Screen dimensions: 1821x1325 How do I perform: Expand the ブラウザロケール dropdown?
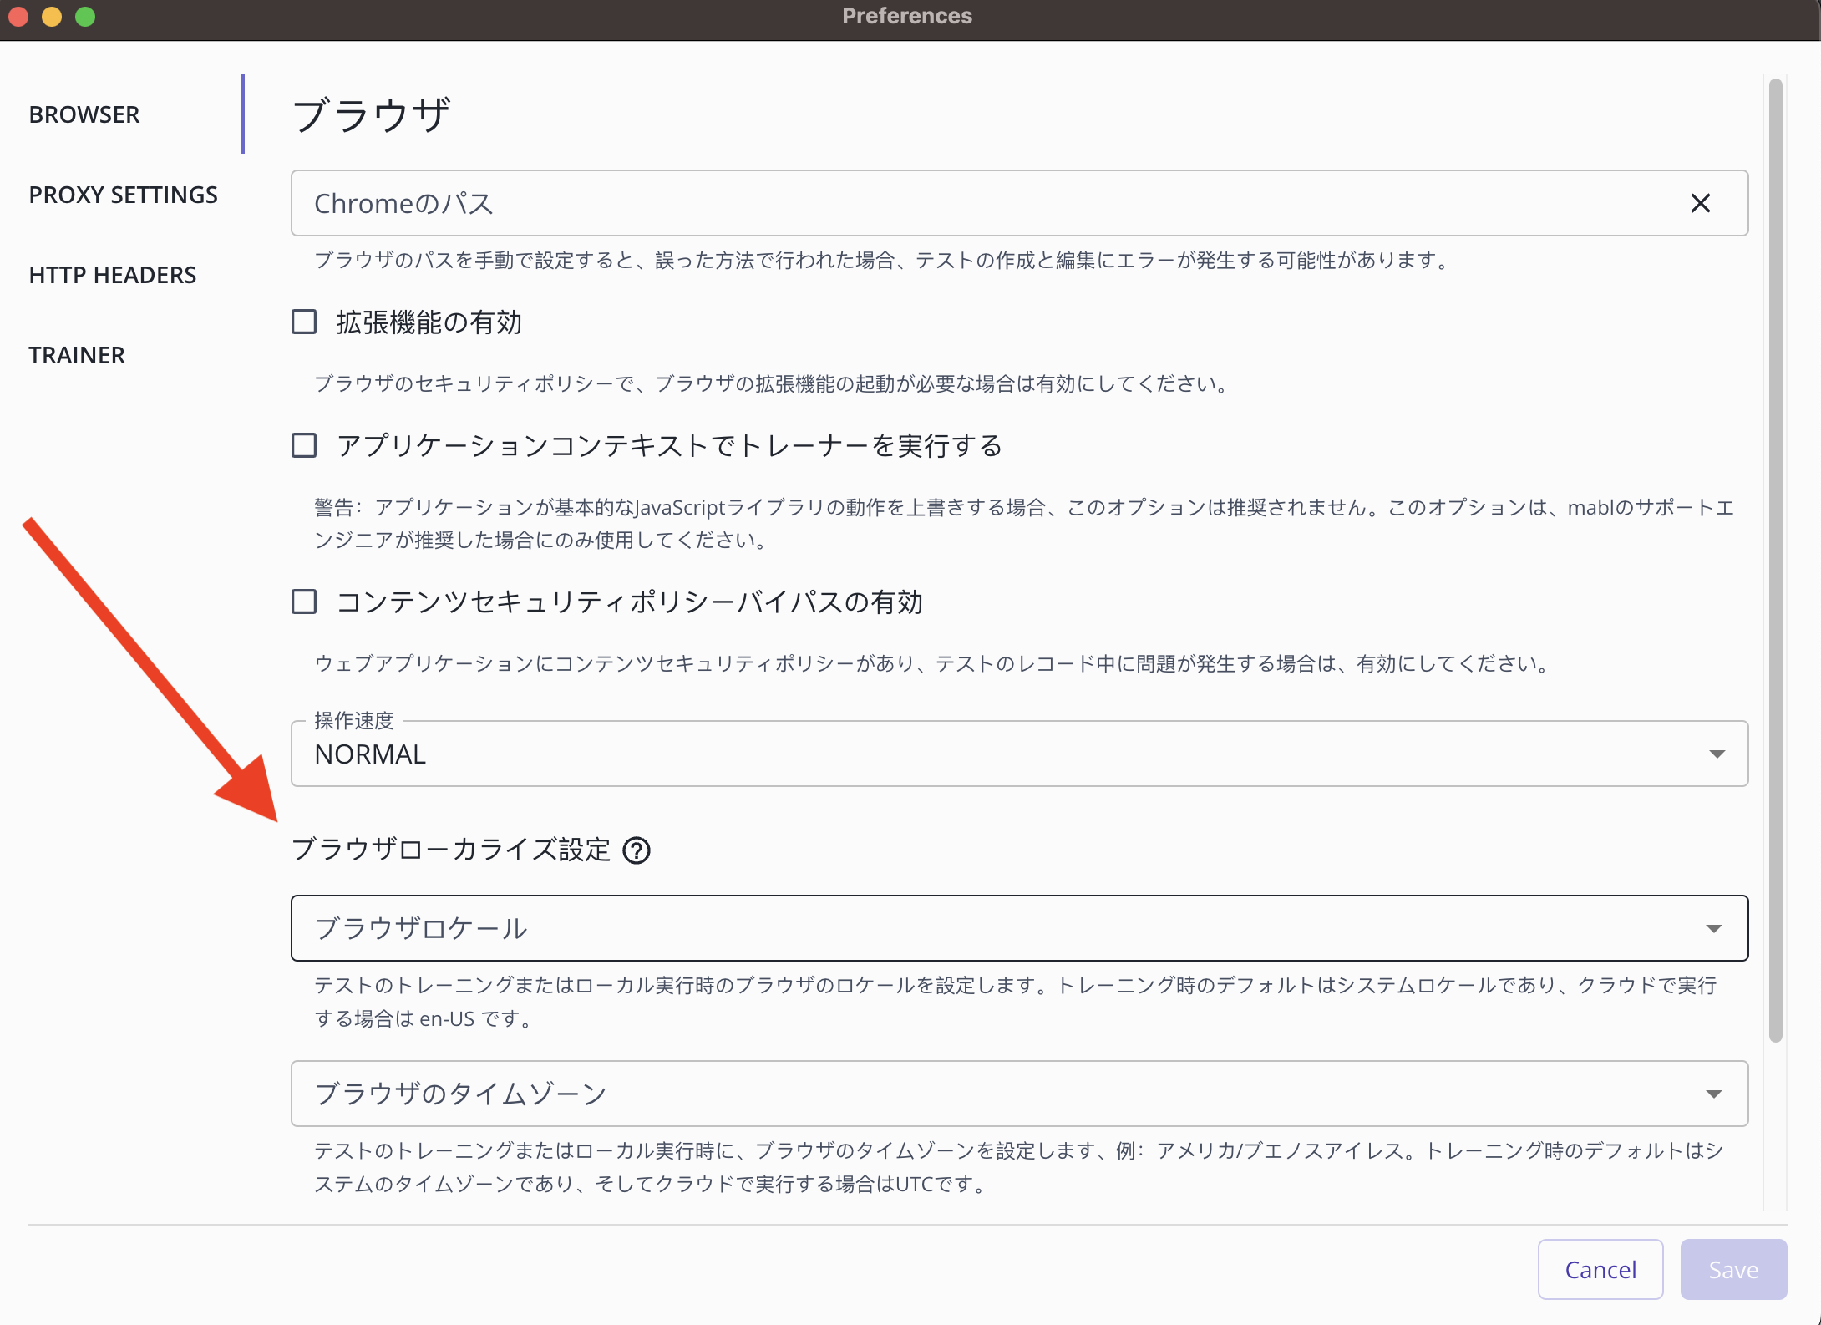click(x=1019, y=928)
